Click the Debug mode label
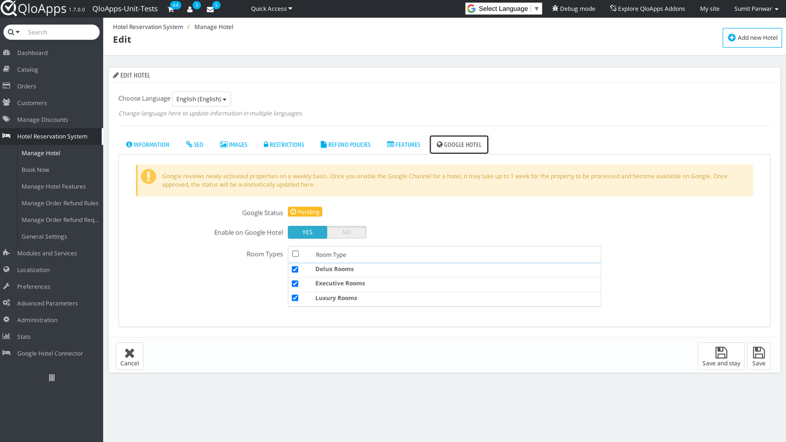 pyautogui.click(x=578, y=9)
